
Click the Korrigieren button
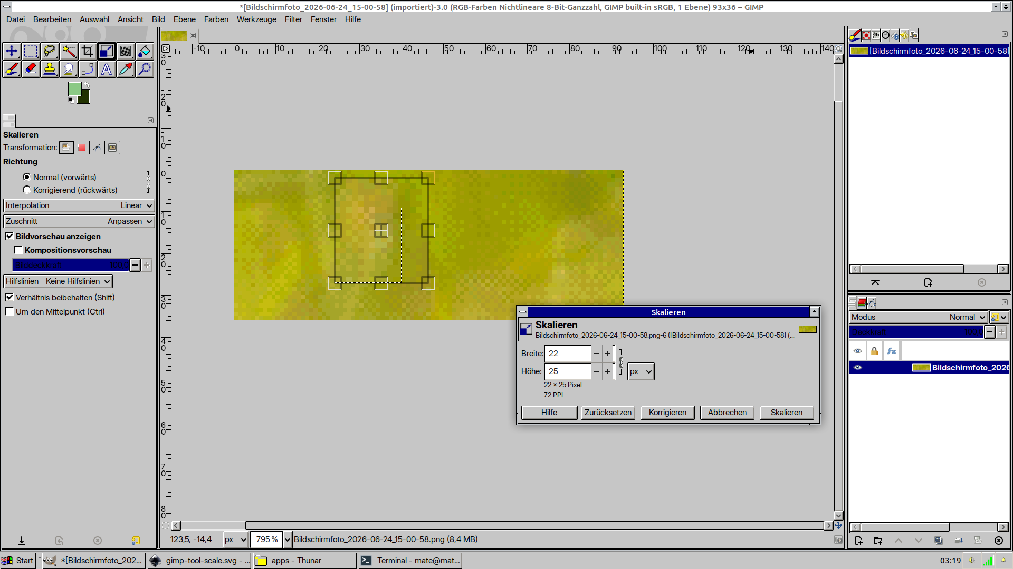[x=667, y=413]
